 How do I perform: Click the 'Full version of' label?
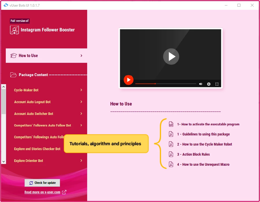pos(20,21)
